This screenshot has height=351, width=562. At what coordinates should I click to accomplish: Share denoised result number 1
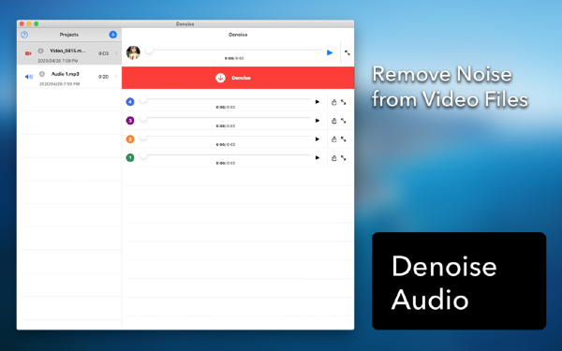[333, 158]
